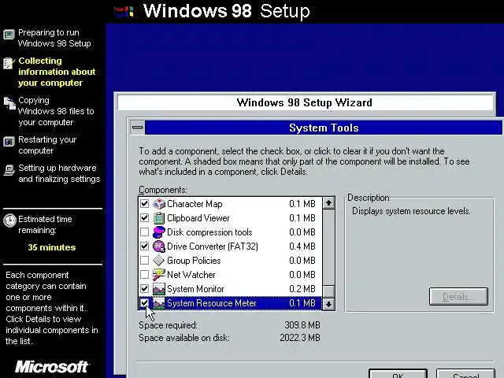Click the components list scroll up arrow
Viewport: 504px width, 378px height.
[328, 203]
